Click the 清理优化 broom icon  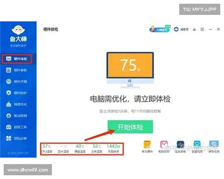point(9,104)
